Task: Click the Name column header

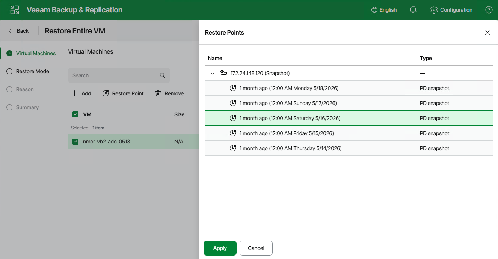Action: pos(215,58)
